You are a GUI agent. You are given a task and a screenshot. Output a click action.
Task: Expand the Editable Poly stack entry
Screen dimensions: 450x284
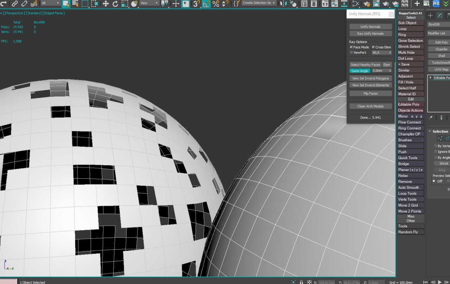coord(431,78)
